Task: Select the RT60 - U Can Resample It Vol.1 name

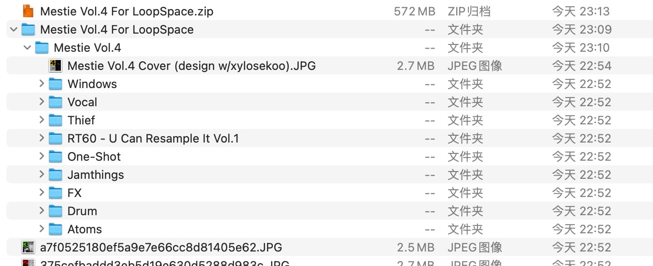Action: point(153,138)
